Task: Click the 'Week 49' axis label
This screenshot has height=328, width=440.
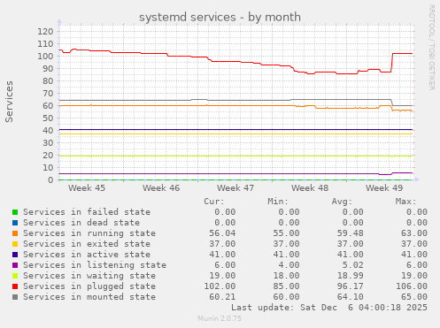Action: (x=384, y=188)
